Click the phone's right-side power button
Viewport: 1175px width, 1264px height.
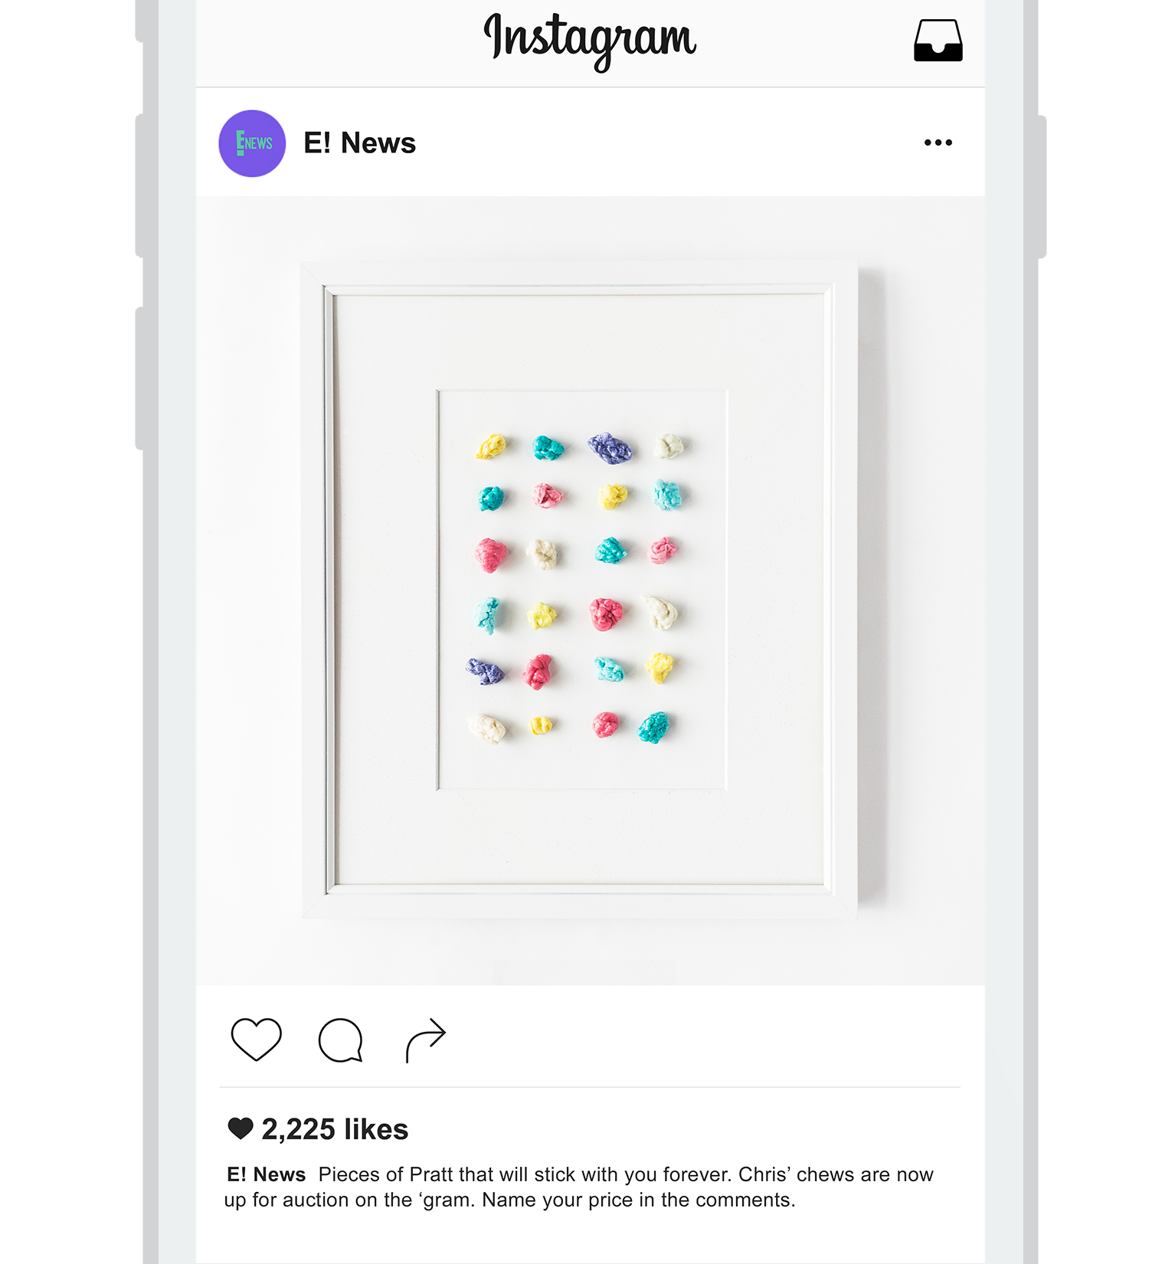click(1042, 186)
